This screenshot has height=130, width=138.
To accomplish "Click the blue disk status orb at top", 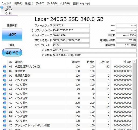I will [x=2, y=7].
